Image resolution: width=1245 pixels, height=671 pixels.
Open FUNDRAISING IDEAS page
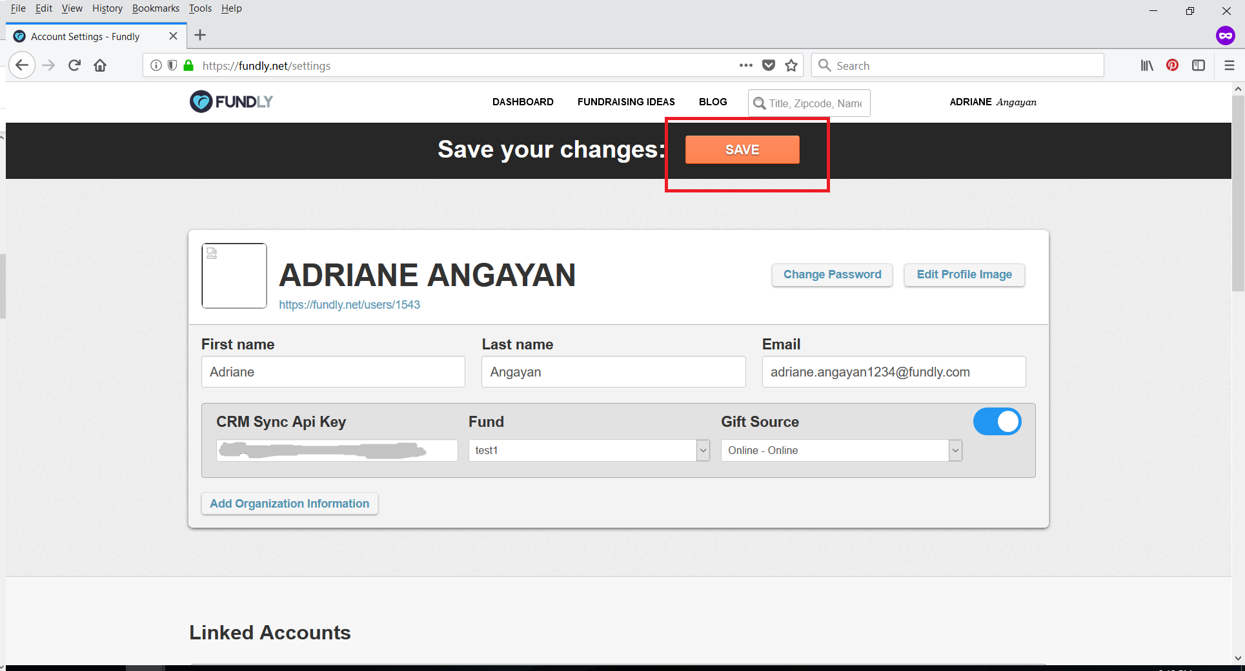626,102
